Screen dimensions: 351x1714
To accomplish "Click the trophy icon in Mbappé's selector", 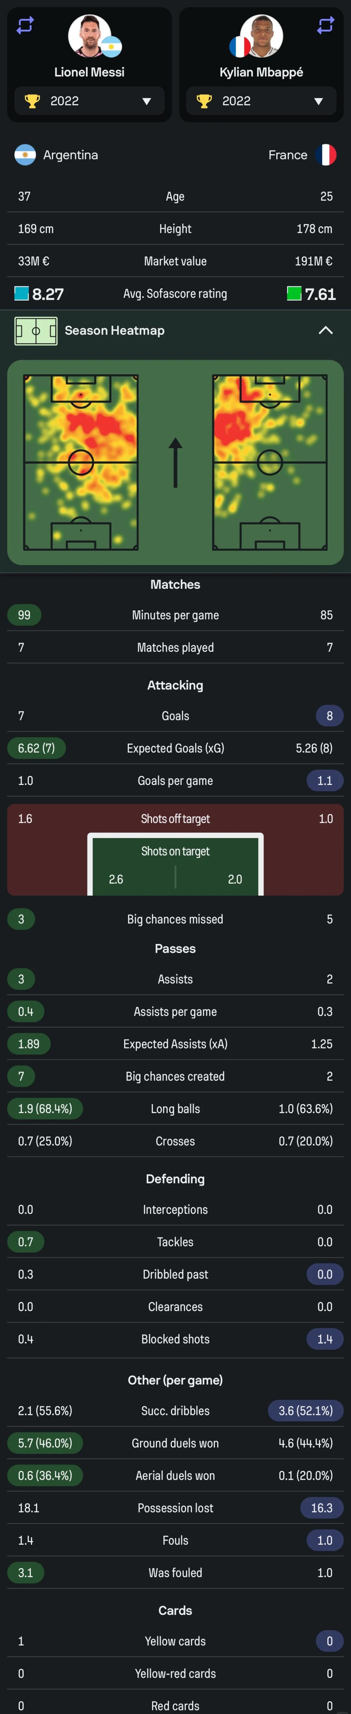I will [204, 101].
